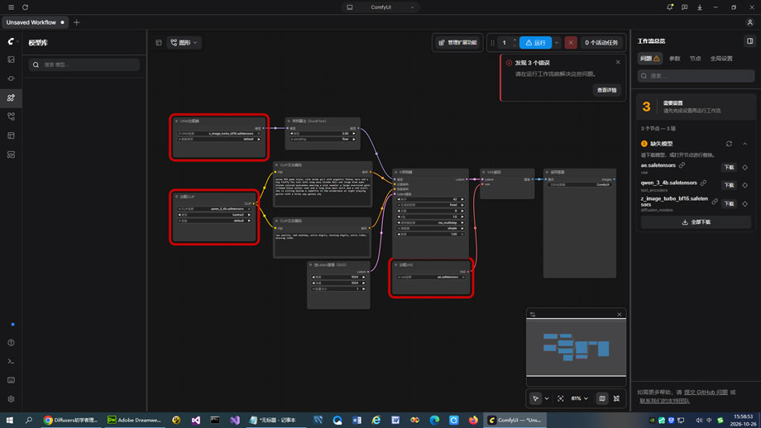Image resolution: width=761 pixels, height=428 pixels.
Task: Click the download icon in title bar
Action: point(699,7)
